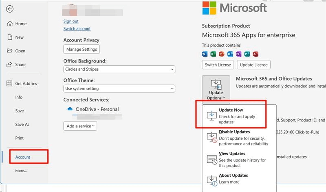Click the Switch account link

(x=77, y=28)
